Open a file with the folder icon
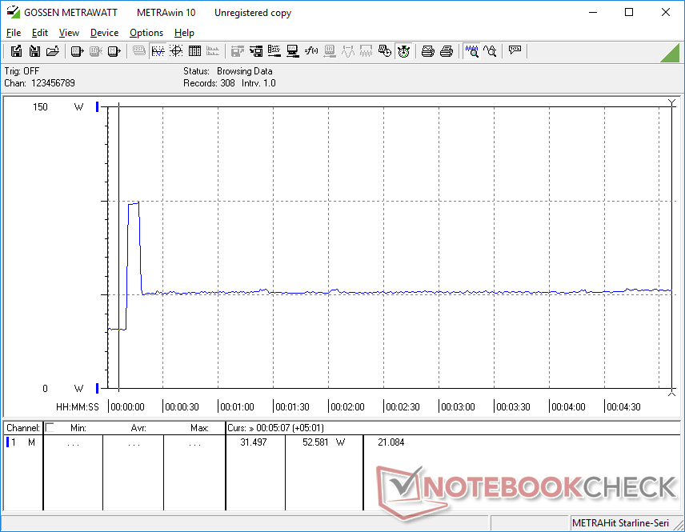Viewport: 685px width, 532px height. click(x=53, y=51)
